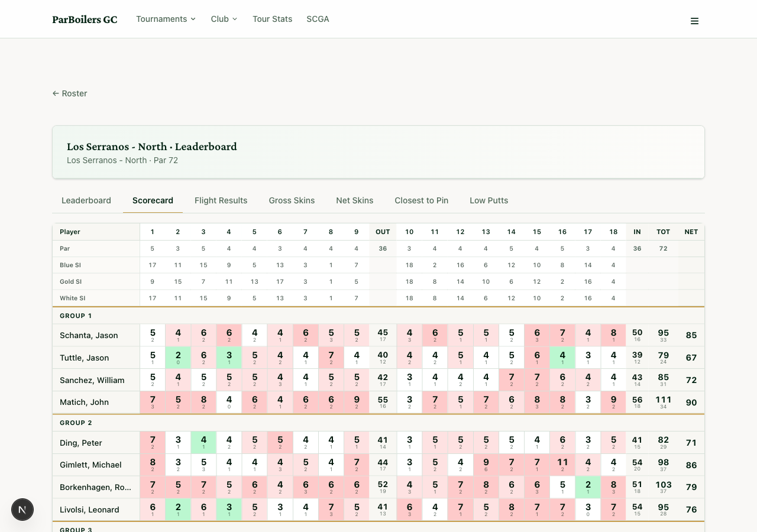Select player Ding, Peter
This screenshot has width=757, height=532.
coord(81,443)
